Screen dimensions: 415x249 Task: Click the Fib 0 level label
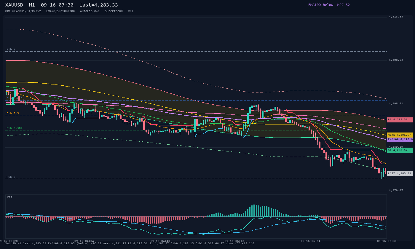[11, 177]
